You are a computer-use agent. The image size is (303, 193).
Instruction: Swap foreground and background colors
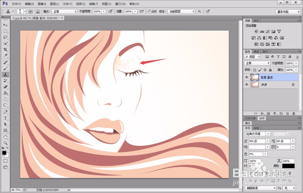[7, 148]
